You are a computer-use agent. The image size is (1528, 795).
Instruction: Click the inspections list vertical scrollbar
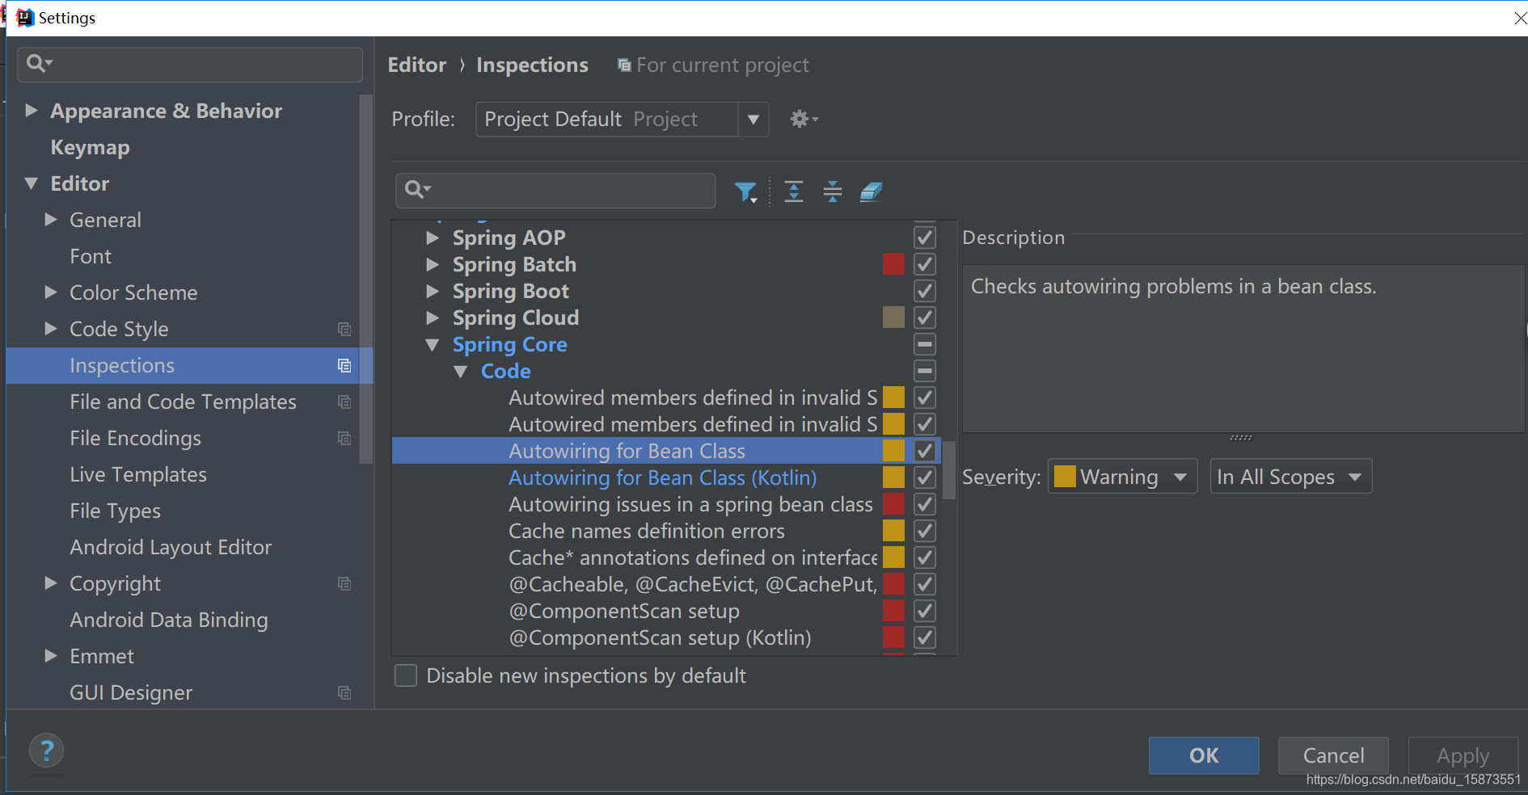pyautogui.click(x=949, y=470)
